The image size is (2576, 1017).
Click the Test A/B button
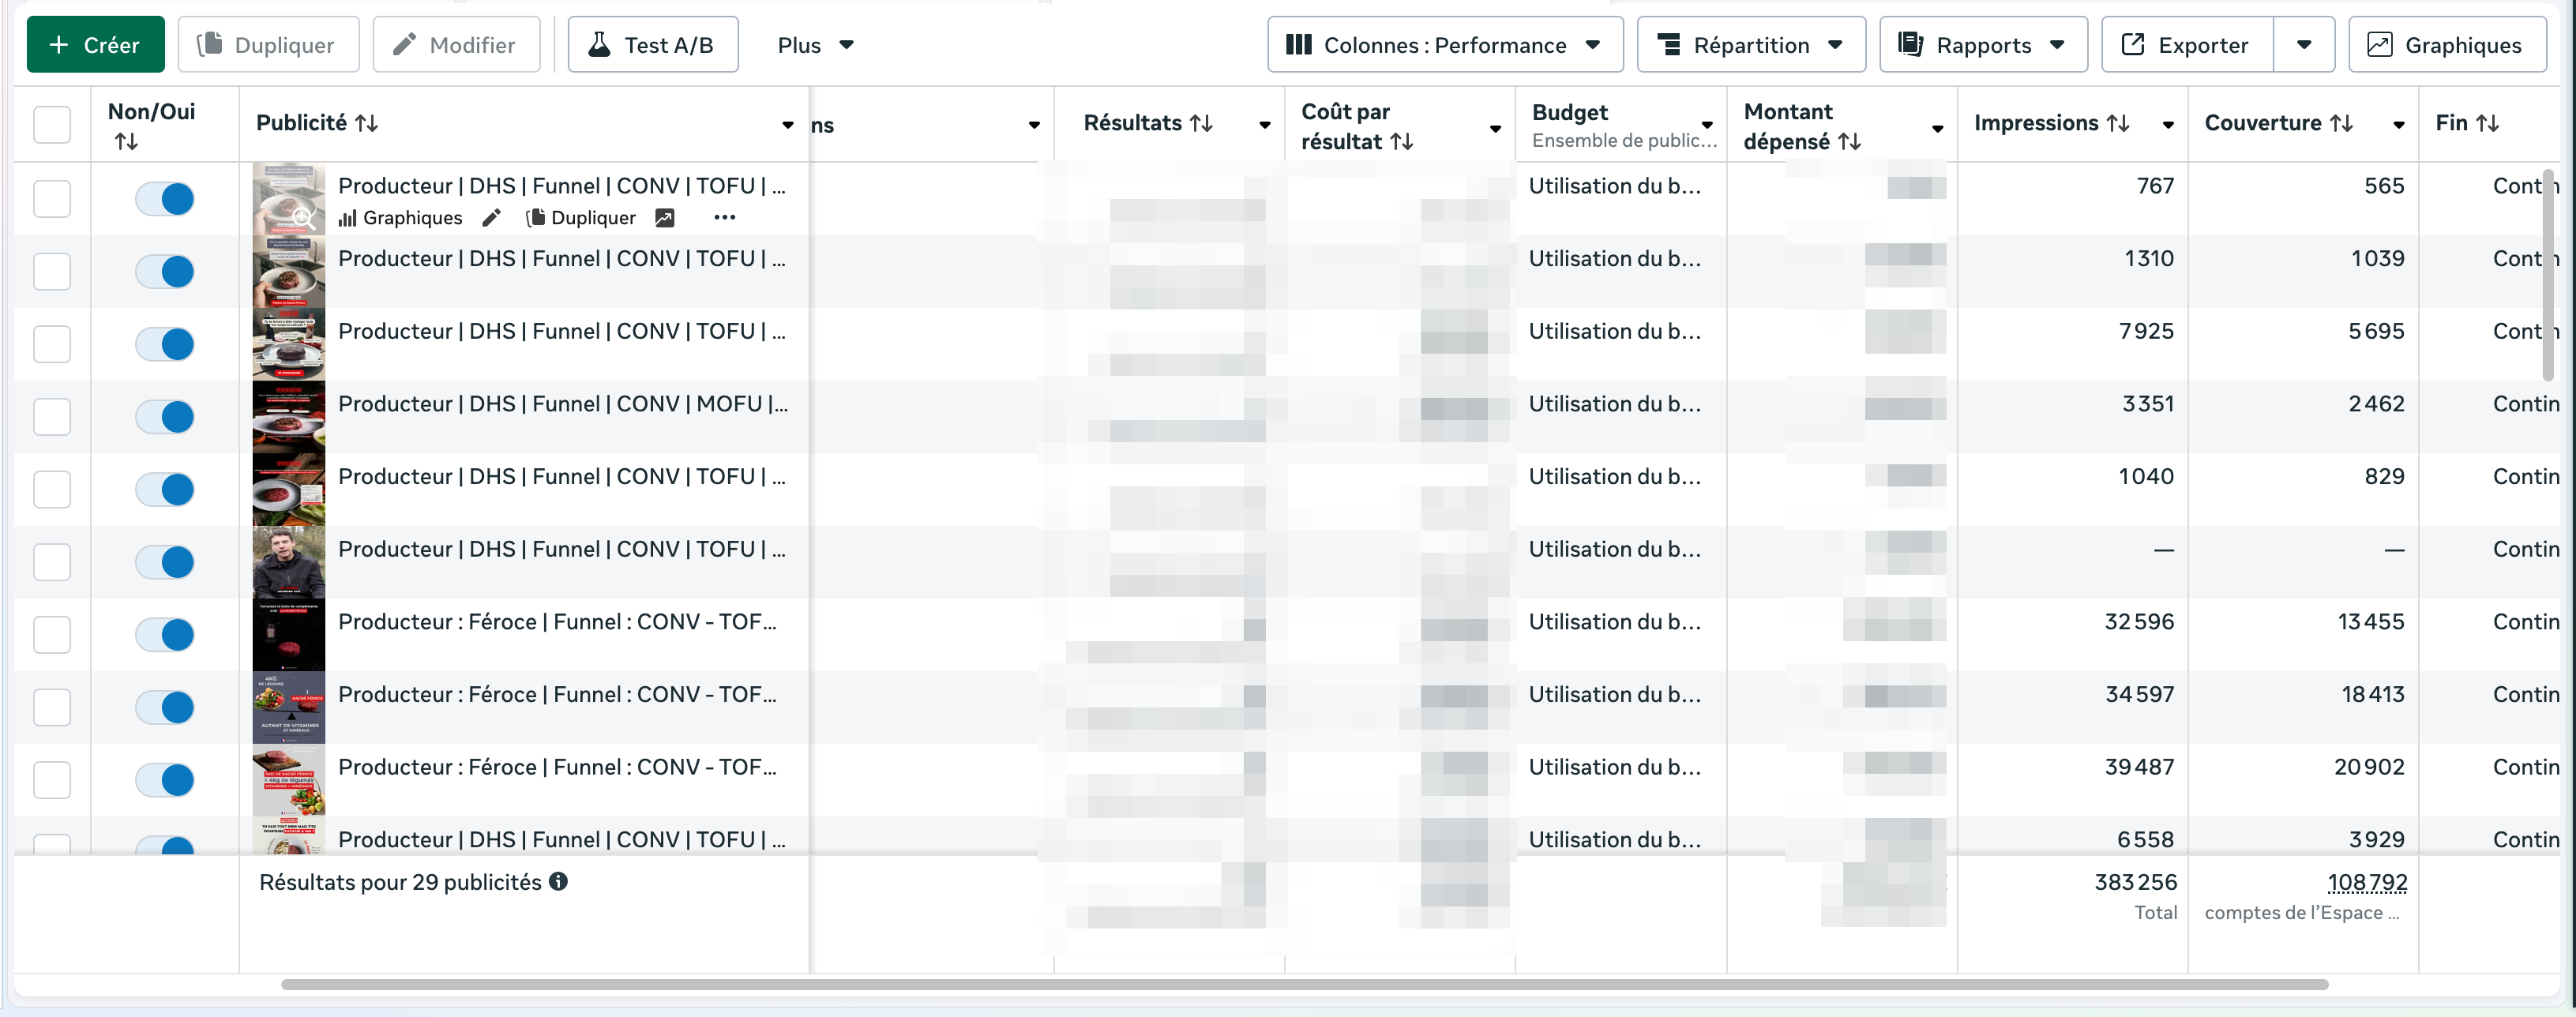(x=652, y=45)
